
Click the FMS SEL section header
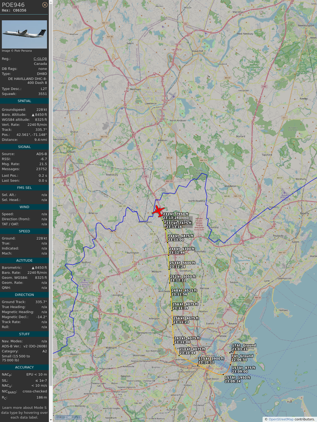coord(24,188)
